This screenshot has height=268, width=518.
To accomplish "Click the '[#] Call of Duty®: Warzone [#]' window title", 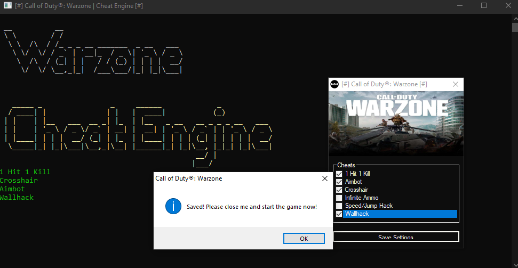I will 384,84.
